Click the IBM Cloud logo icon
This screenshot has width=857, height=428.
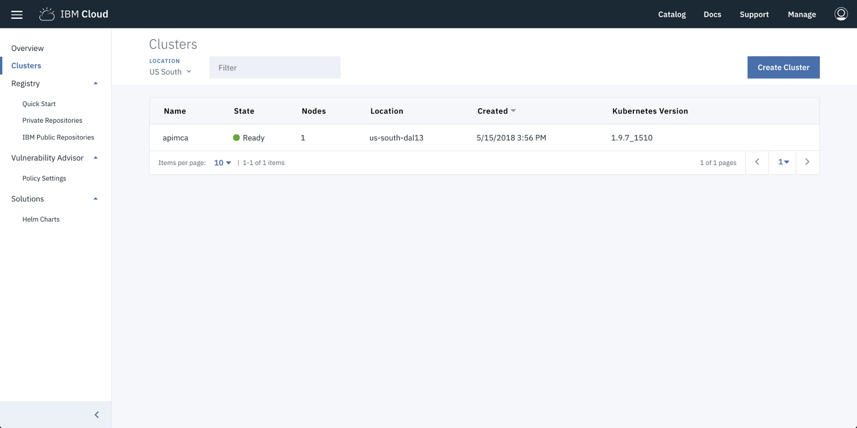pyautogui.click(x=47, y=14)
